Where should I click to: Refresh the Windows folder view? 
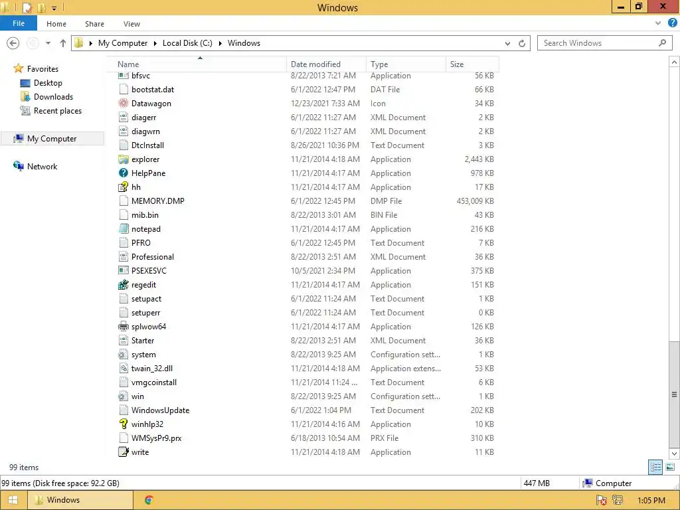tap(522, 43)
